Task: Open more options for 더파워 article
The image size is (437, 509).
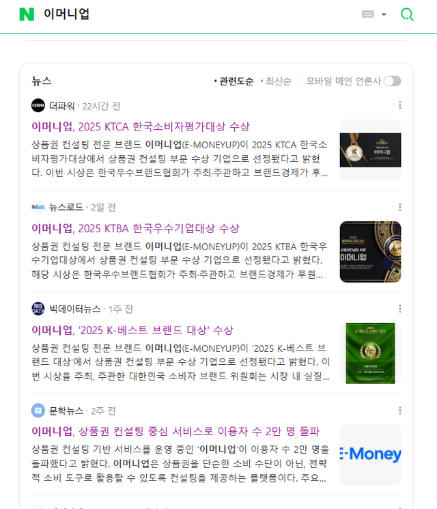Action: tap(399, 105)
